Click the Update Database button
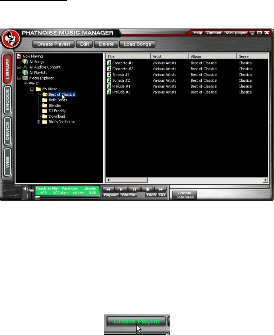This screenshot has width=274, height=335. tap(185, 195)
